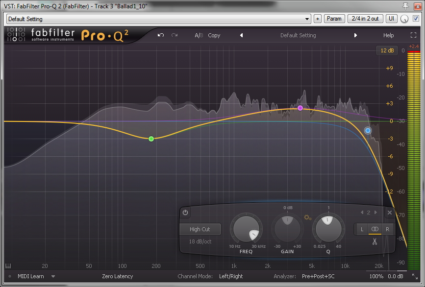
Task: Set band to Left channel only
Action: (x=362, y=229)
